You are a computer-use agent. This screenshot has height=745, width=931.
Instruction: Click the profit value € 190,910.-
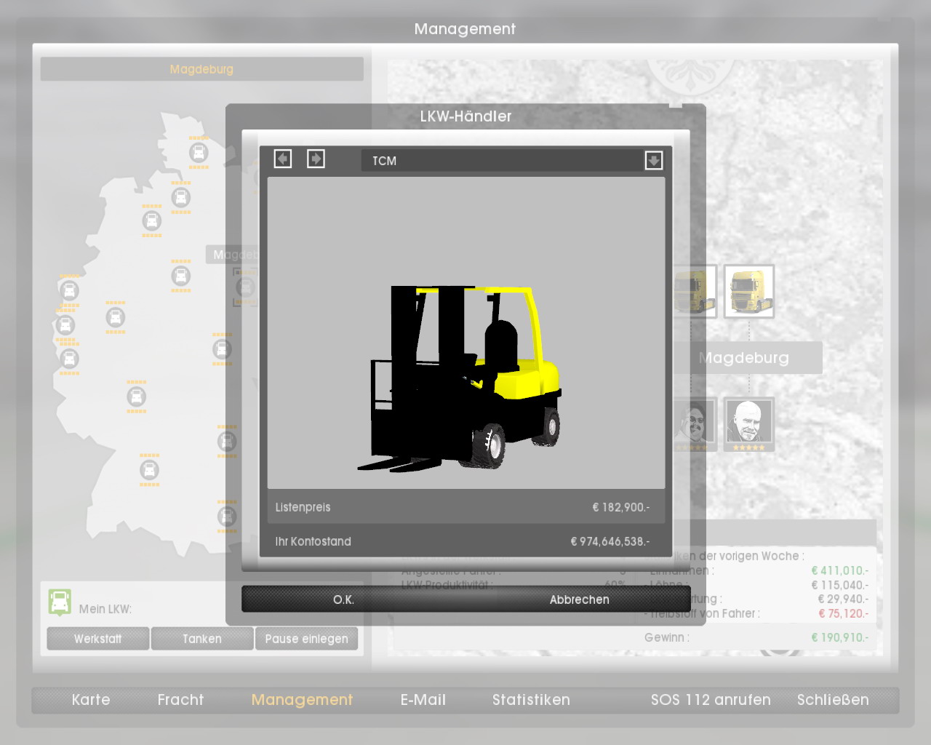[840, 637]
